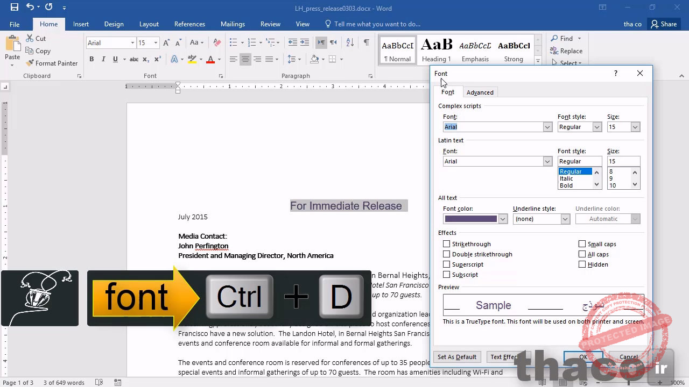This screenshot has width=689, height=387.
Task: Click the Show/Hide paragraph marks icon
Action: tap(366, 42)
